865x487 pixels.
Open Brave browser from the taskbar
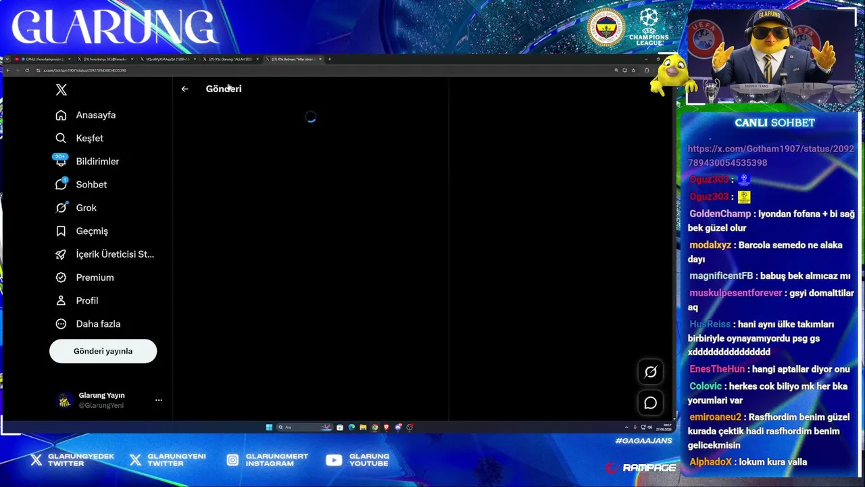(x=387, y=427)
